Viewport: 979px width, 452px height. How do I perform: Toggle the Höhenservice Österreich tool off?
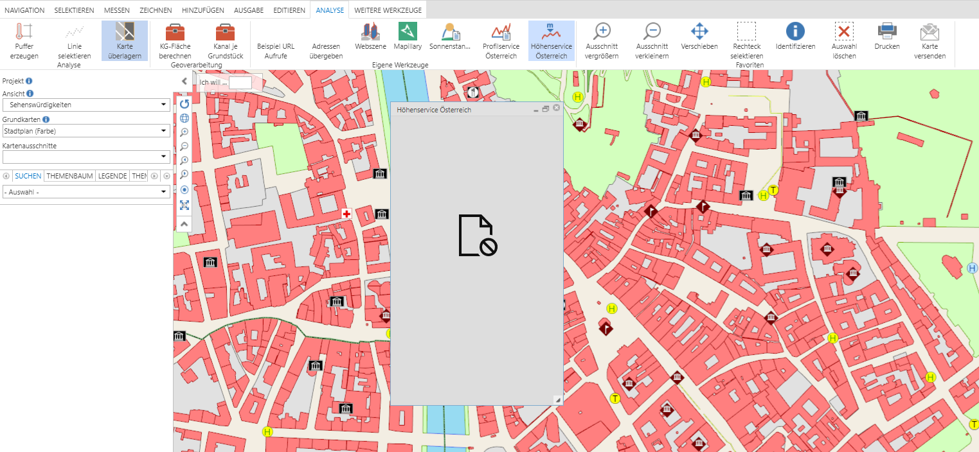551,40
